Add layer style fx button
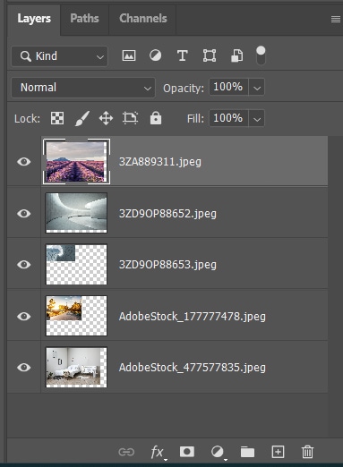 click(x=158, y=452)
